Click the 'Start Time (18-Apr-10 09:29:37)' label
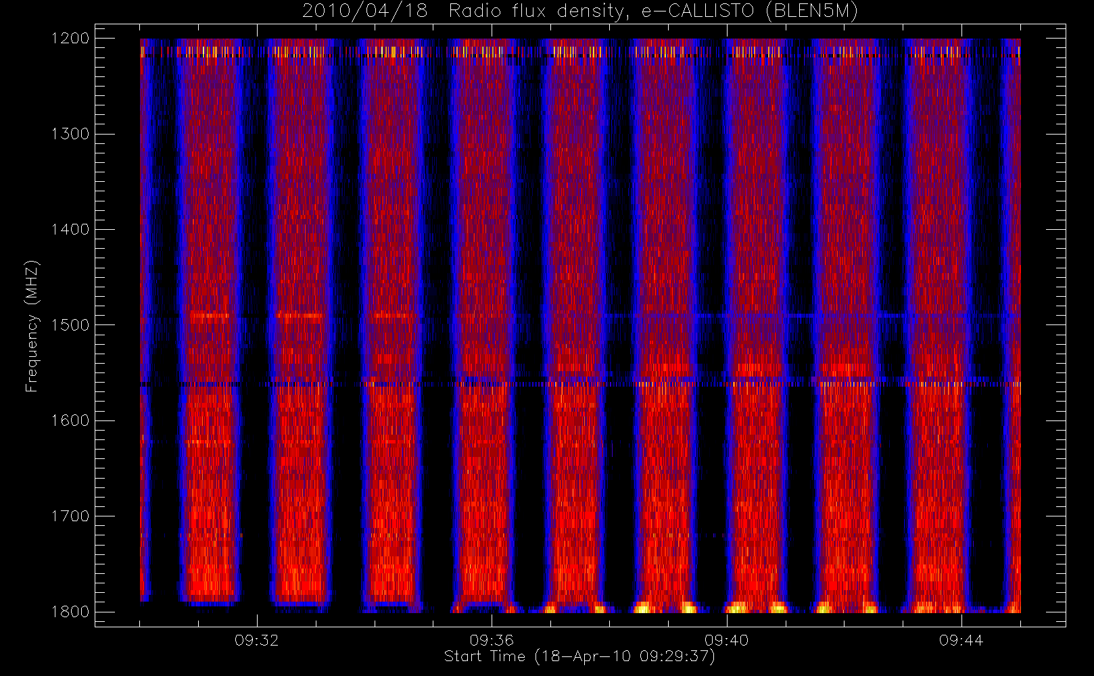 click(x=579, y=656)
